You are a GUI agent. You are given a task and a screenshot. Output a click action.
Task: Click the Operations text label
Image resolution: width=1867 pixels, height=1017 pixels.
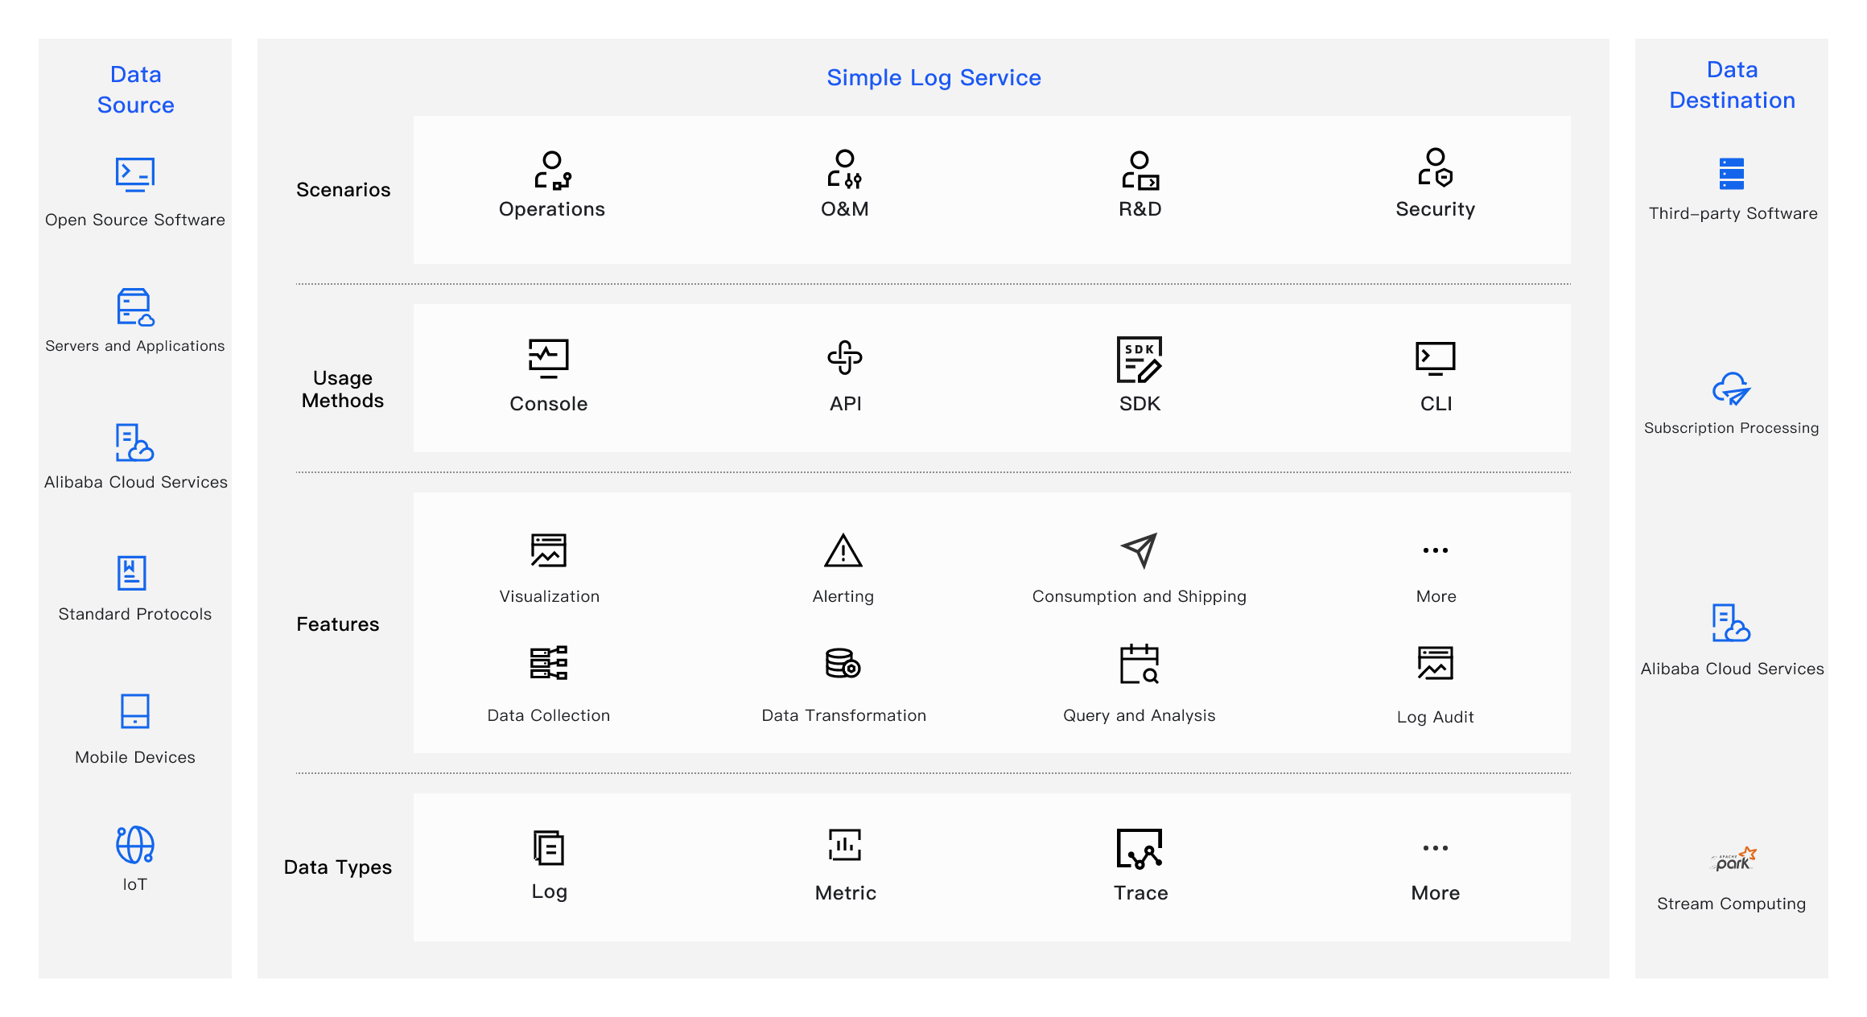pyautogui.click(x=552, y=209)
